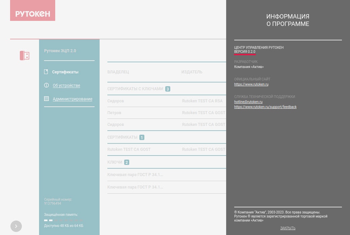
Task: Click the serial number 913796494
Action: 53,203
